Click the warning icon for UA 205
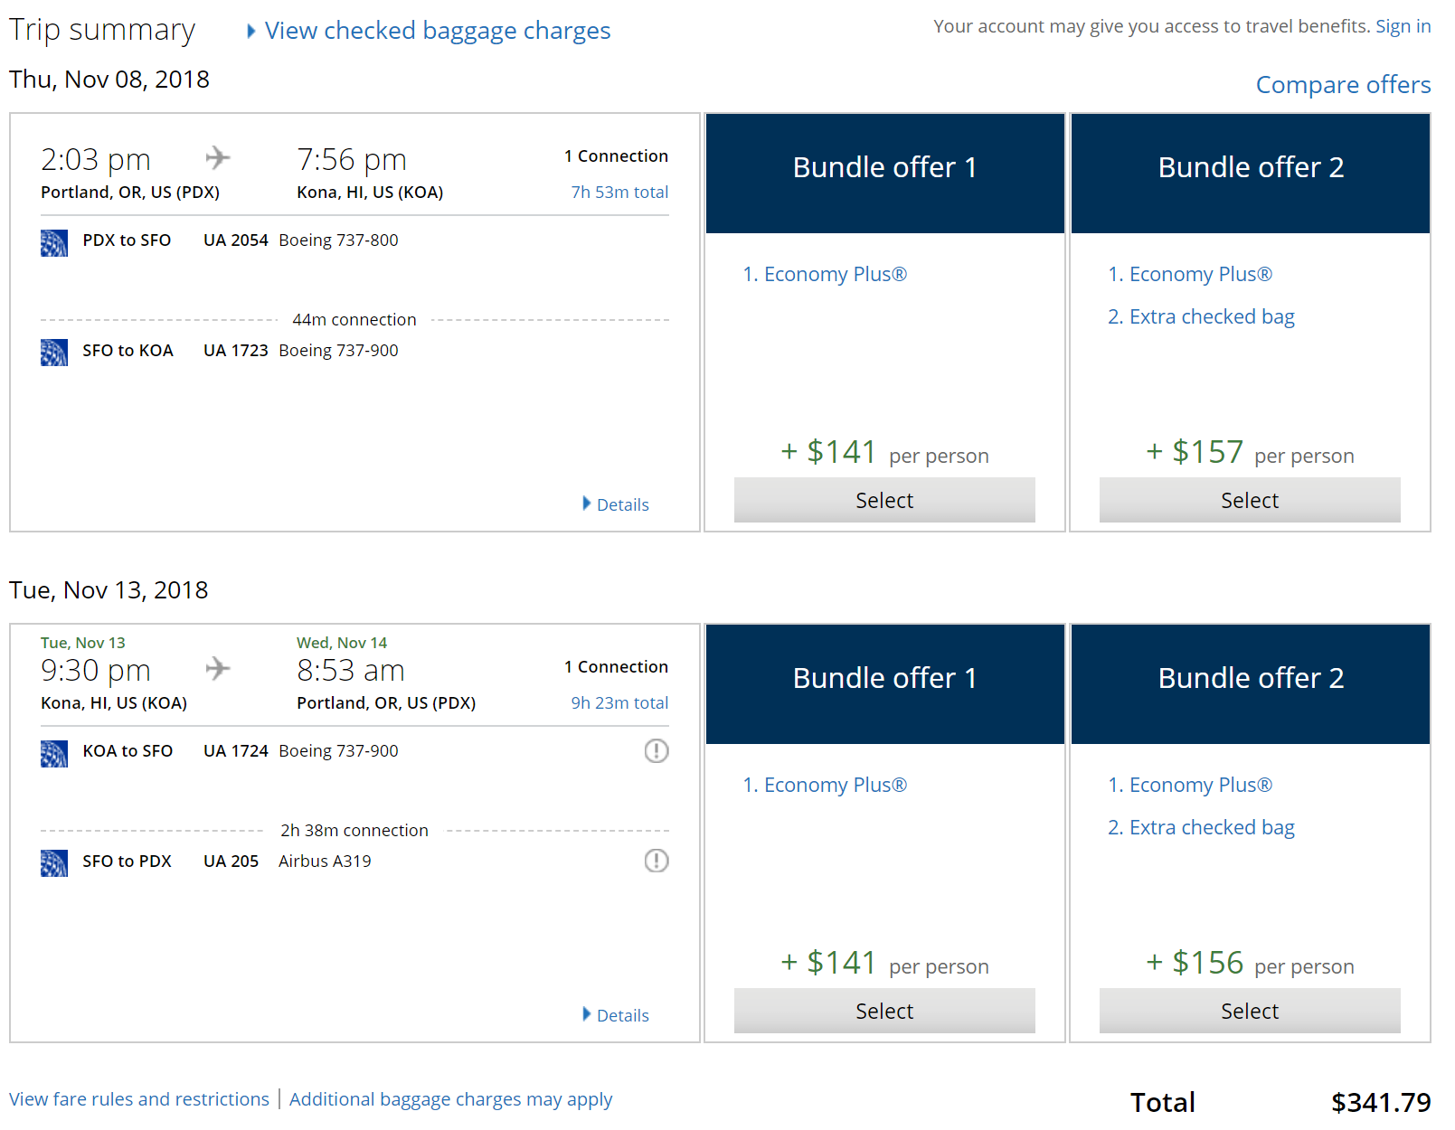Image resolution: width=1455 pixels, height=1130 pixels. (x=657, y=862)
